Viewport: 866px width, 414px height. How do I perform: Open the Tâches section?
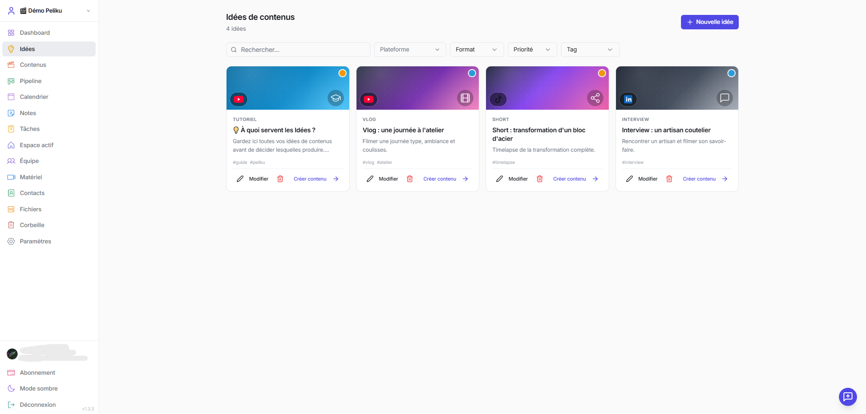(49, 129)
